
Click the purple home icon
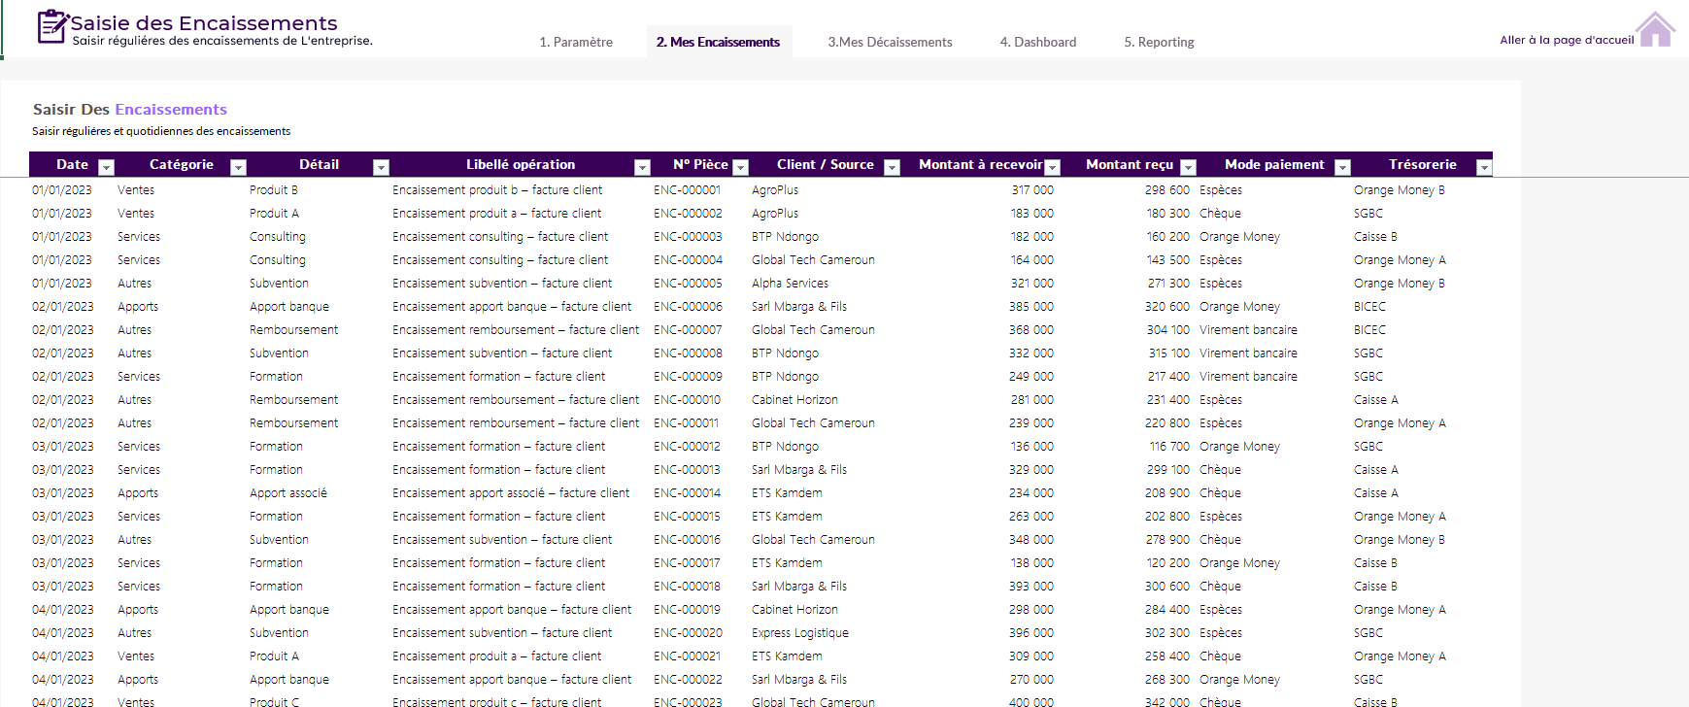[x=1655, y=29]
